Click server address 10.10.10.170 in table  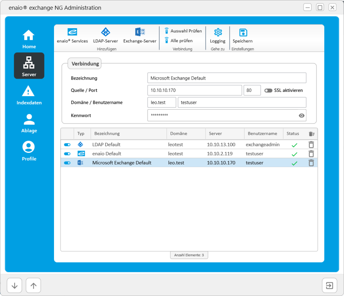[221, 163]
